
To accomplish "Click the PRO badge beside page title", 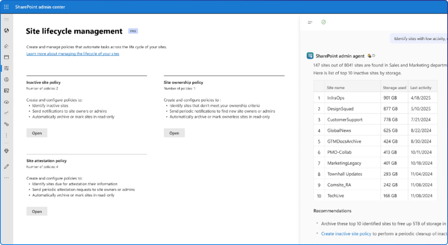I will pyautogui.click(x=133, y=31).
